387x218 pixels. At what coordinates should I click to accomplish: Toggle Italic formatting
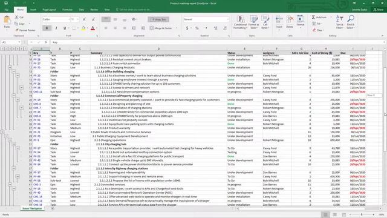[x=56, y=28]
